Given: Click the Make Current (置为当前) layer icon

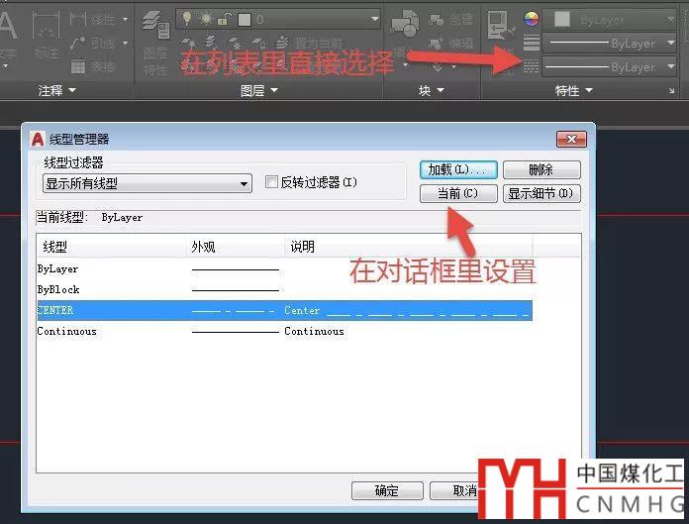Looking at the screenshot, I should [x=282, y=43].
